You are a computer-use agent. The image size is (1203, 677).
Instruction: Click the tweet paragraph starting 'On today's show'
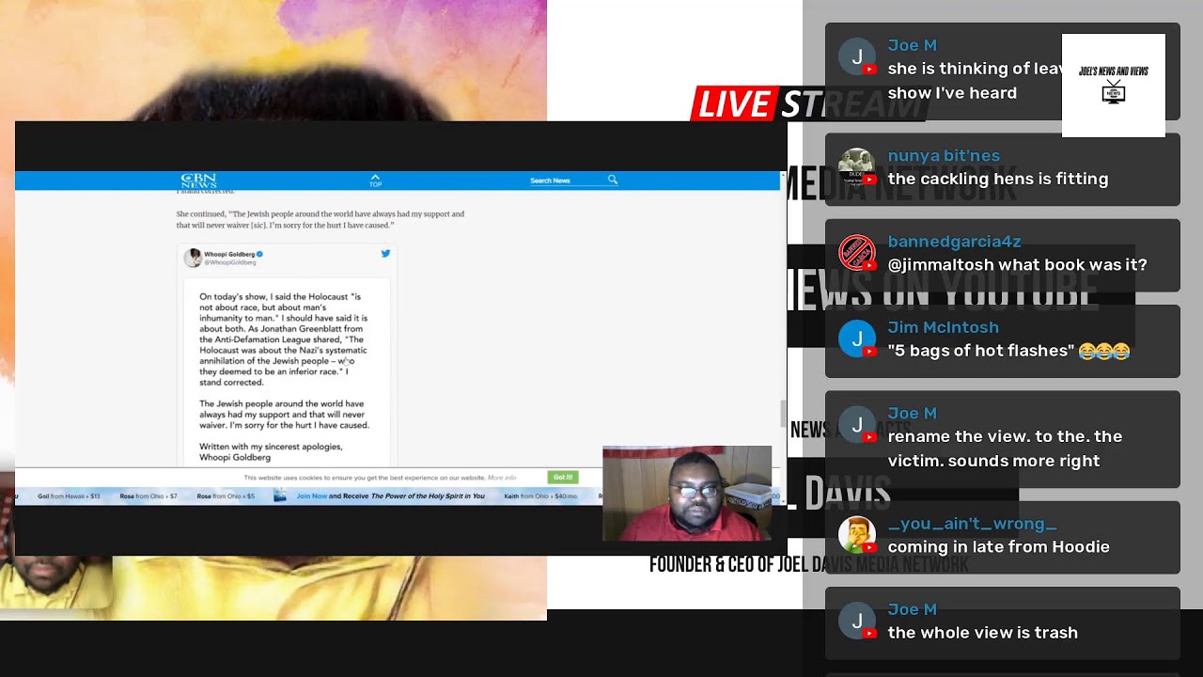283,339
